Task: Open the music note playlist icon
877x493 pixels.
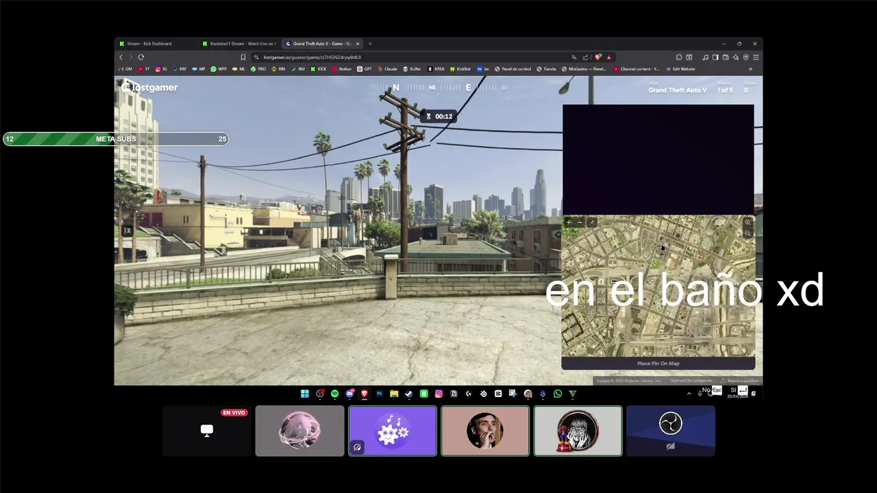Action: click(x=705, y=57)
